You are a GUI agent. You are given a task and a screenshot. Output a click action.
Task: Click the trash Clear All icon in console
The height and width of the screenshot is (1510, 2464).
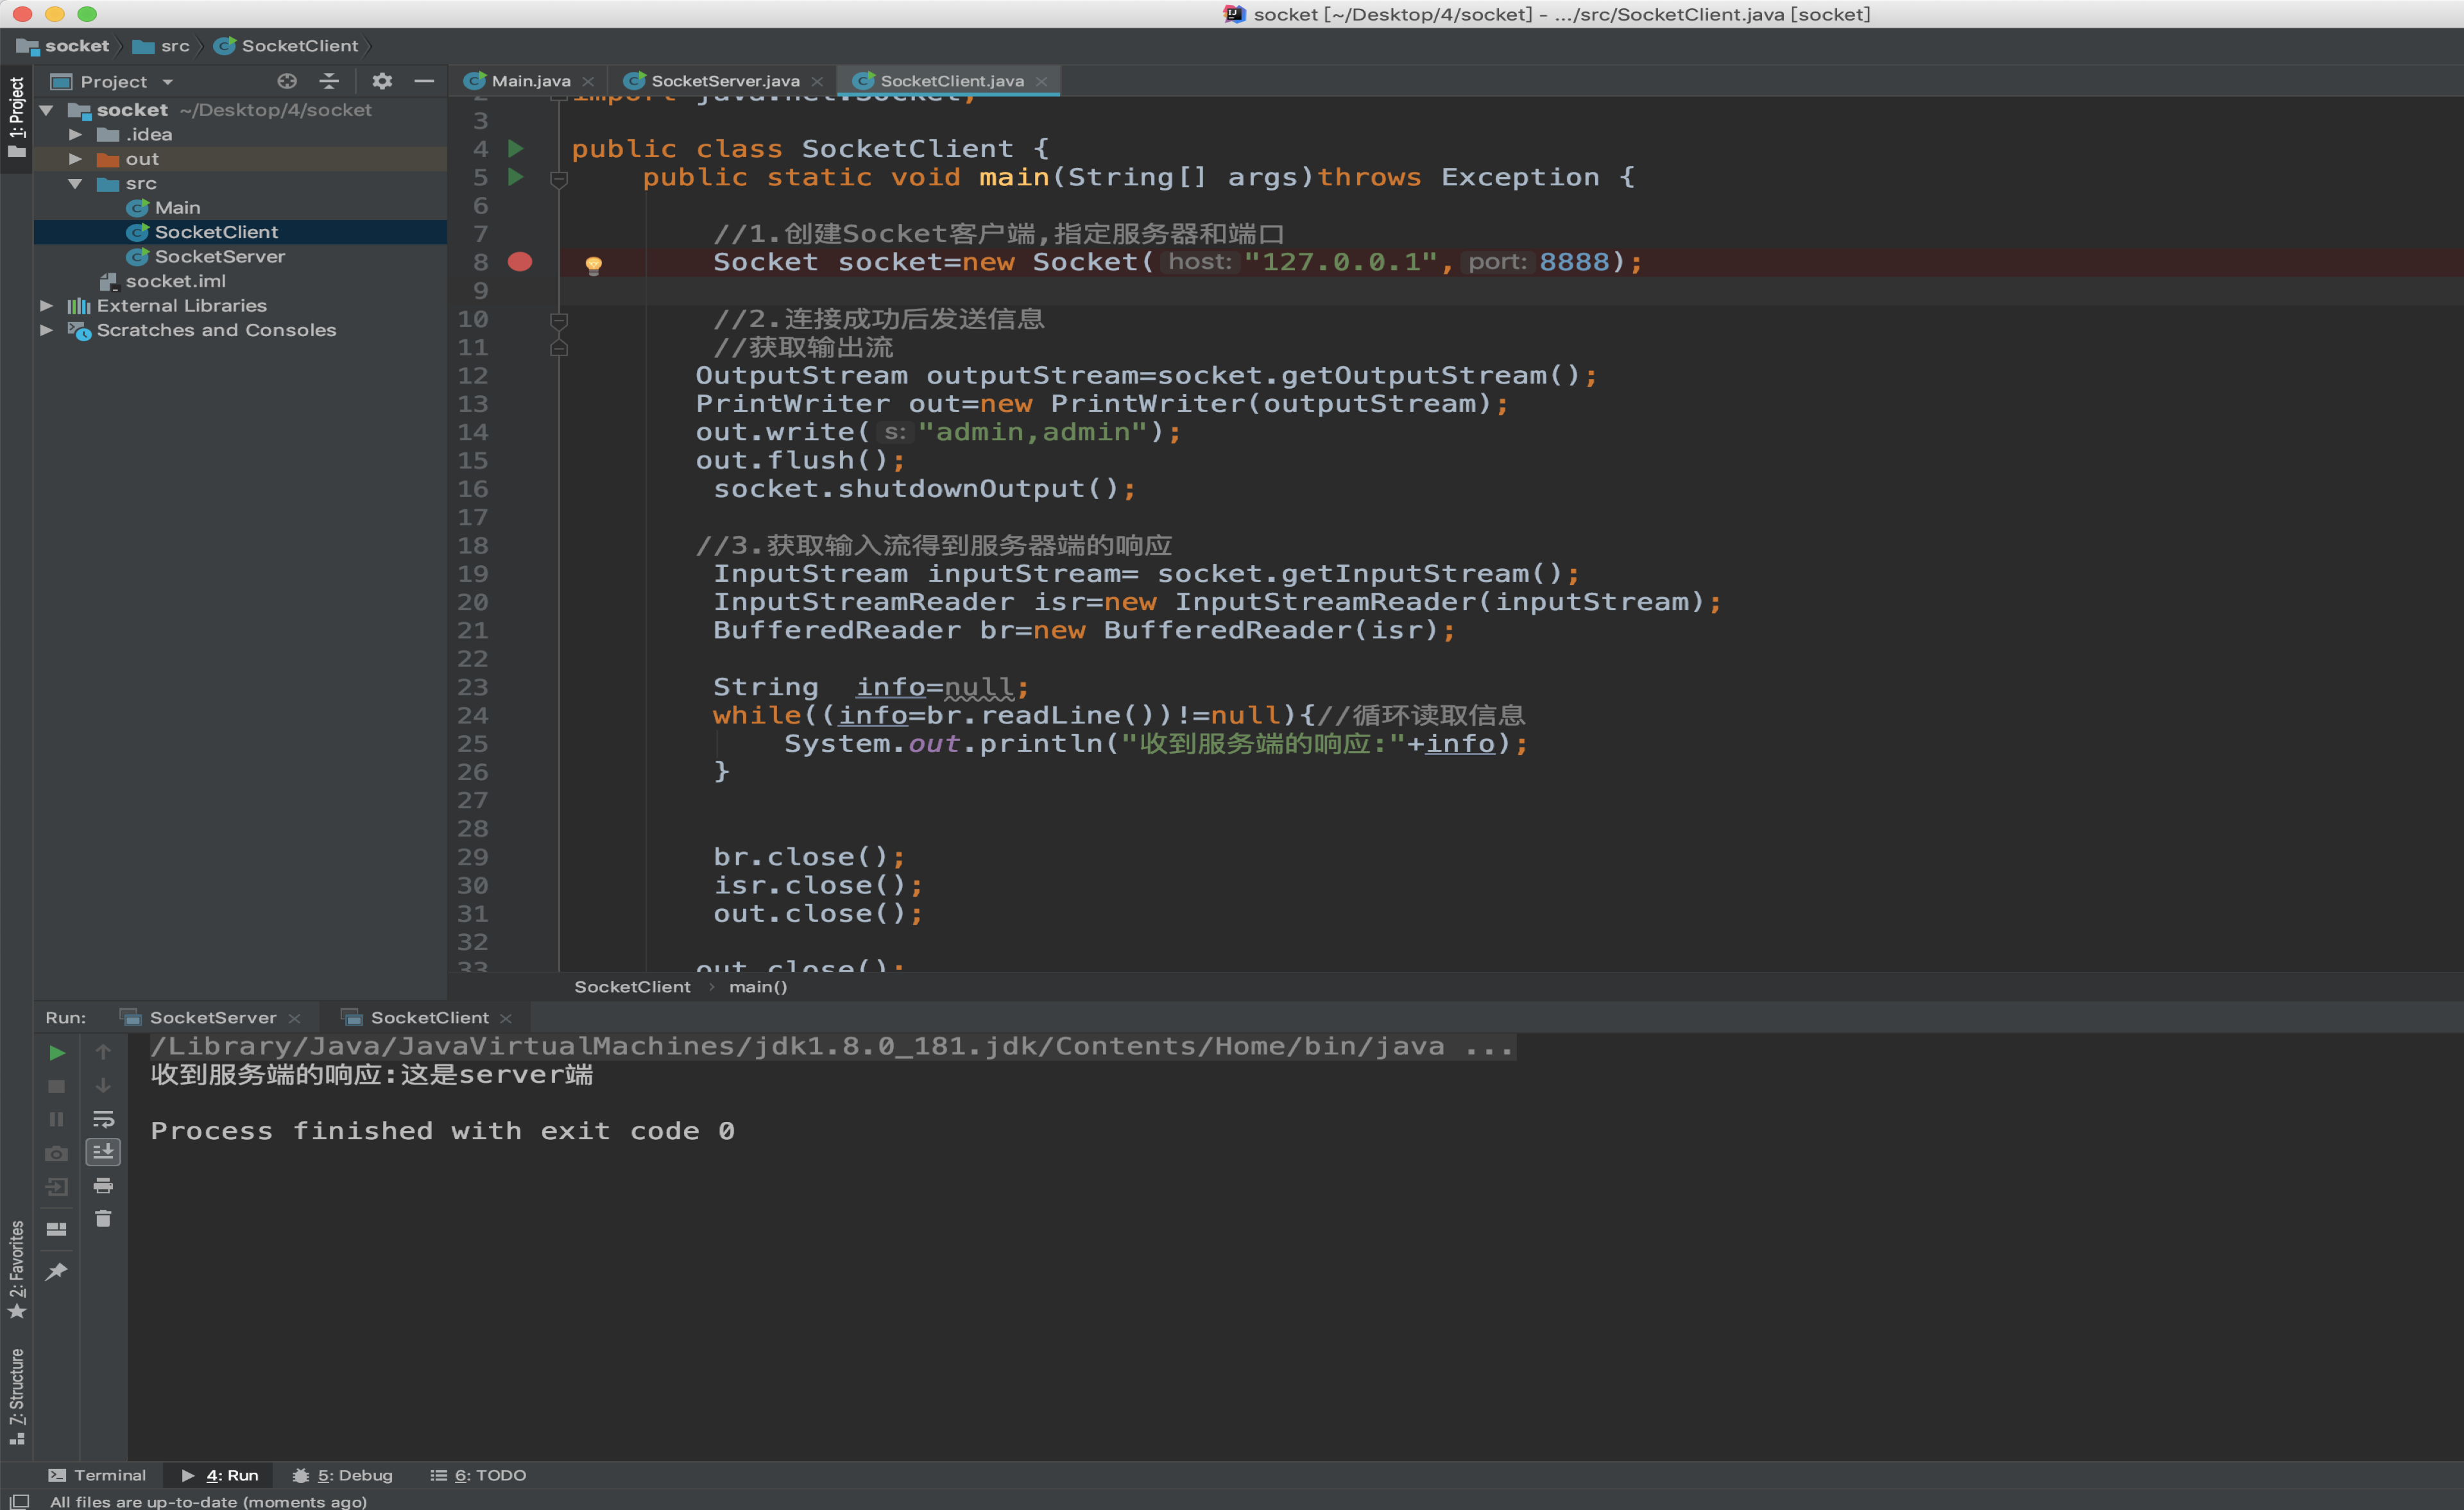[103, 1219]
